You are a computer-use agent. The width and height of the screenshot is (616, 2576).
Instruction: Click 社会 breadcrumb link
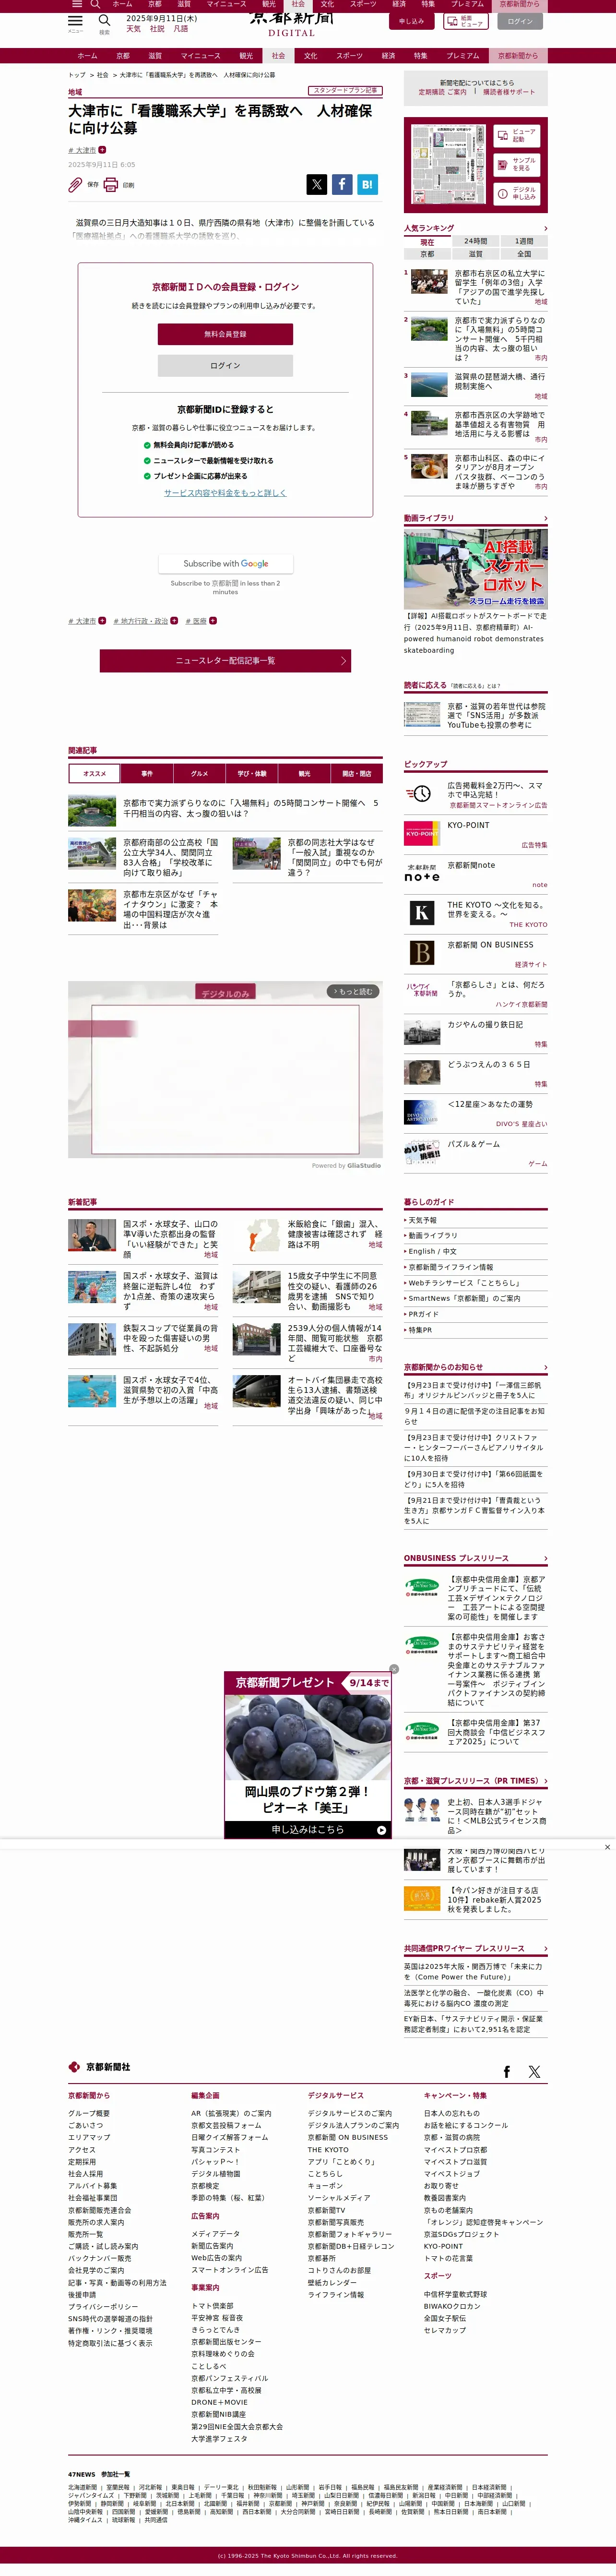102,75
